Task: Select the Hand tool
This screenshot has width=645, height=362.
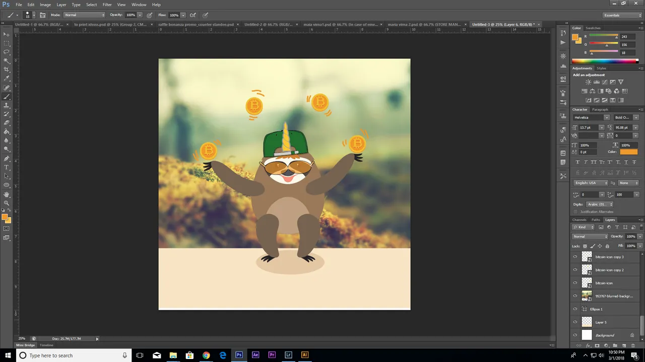Action: [7, 194]
